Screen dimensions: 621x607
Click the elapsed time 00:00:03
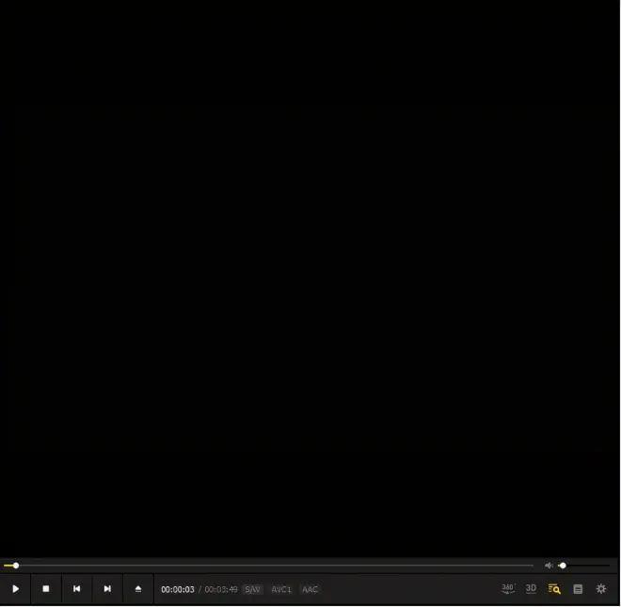(178, 589)
